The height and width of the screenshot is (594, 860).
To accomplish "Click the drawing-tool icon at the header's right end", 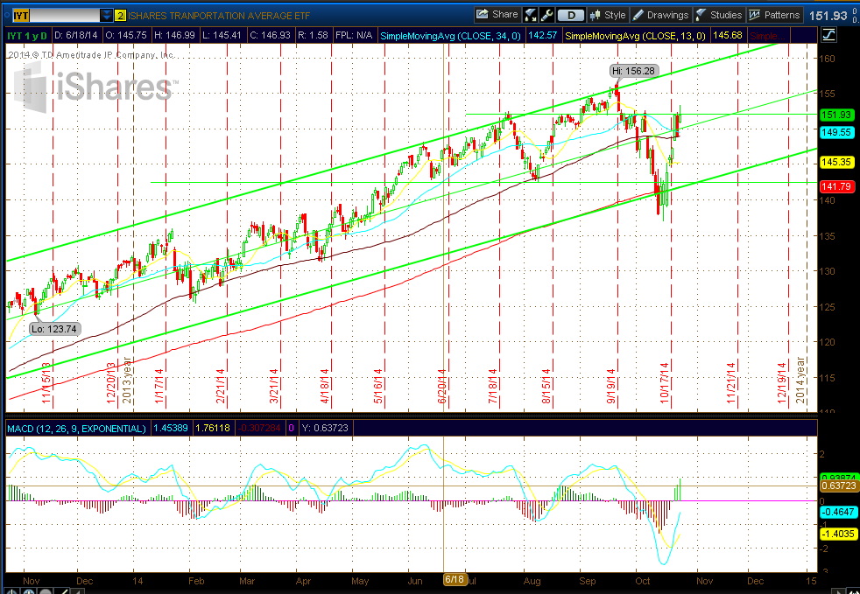I will (x=828, y=36).
